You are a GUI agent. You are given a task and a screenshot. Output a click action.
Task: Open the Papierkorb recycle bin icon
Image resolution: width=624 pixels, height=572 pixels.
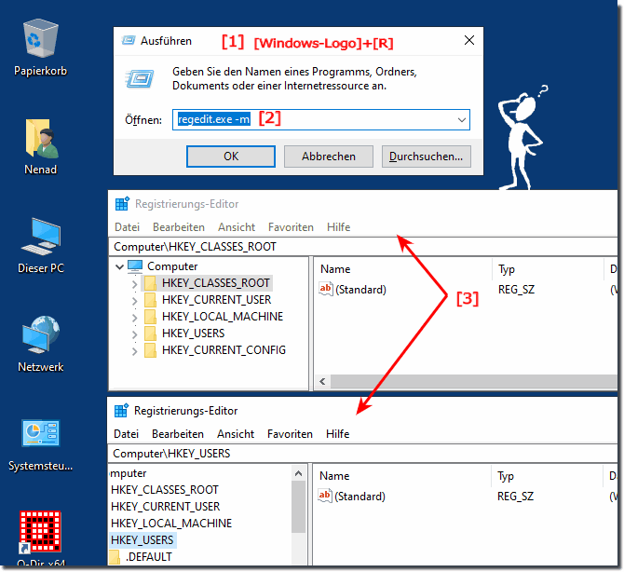[40, 39]
